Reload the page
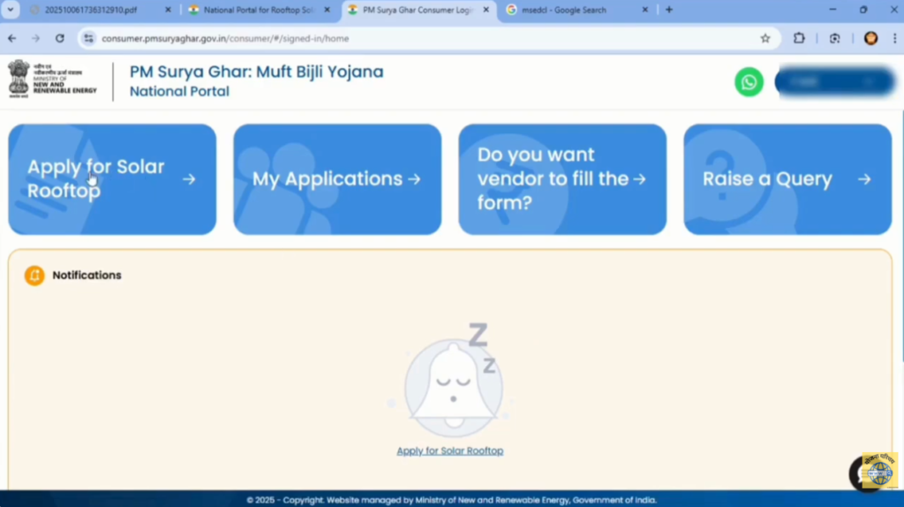The image size is (904, 507). 59,38
